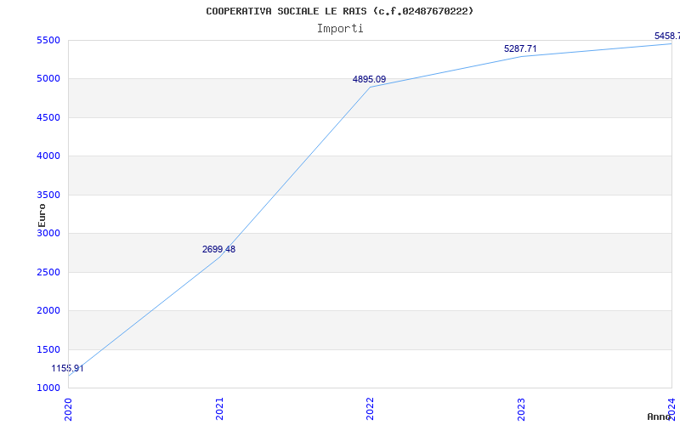The image size is (680, 425).
Task: Click the 2024 x-axis label
Action: pos(671,409)
